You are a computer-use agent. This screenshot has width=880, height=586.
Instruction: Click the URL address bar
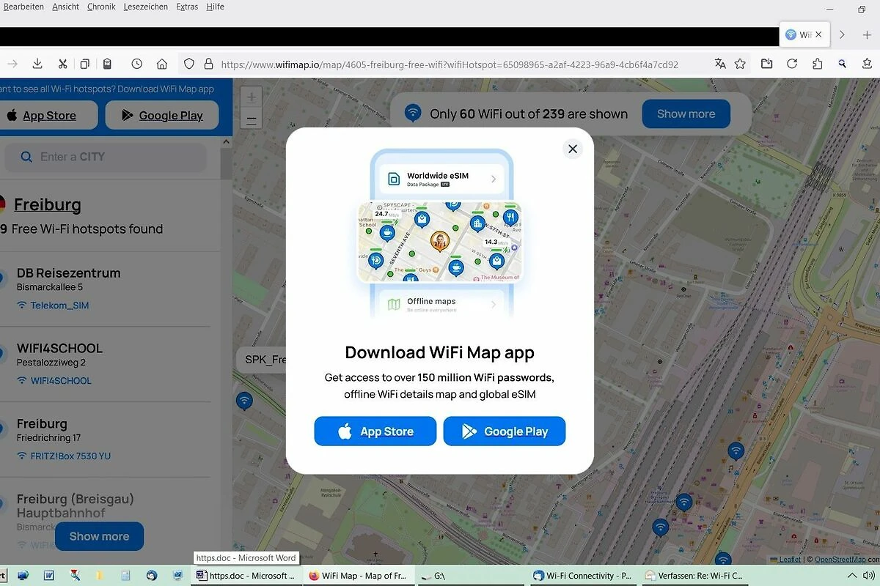click(449, 64)
